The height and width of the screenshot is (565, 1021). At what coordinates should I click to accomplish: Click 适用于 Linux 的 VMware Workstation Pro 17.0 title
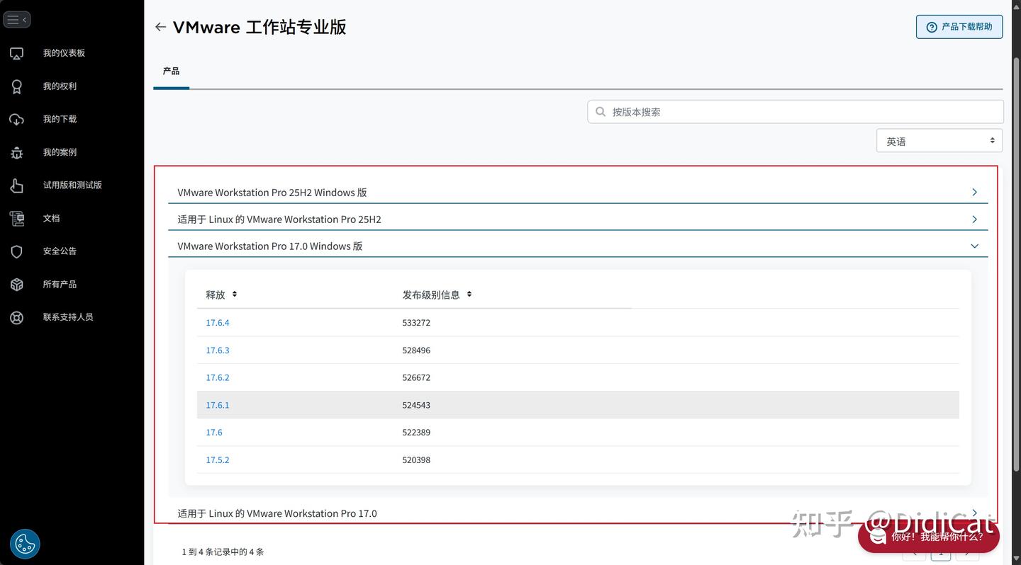coord(277,513)
